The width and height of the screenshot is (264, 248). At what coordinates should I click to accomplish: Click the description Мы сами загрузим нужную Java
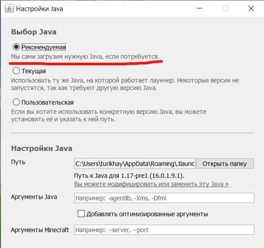[85, 56]
